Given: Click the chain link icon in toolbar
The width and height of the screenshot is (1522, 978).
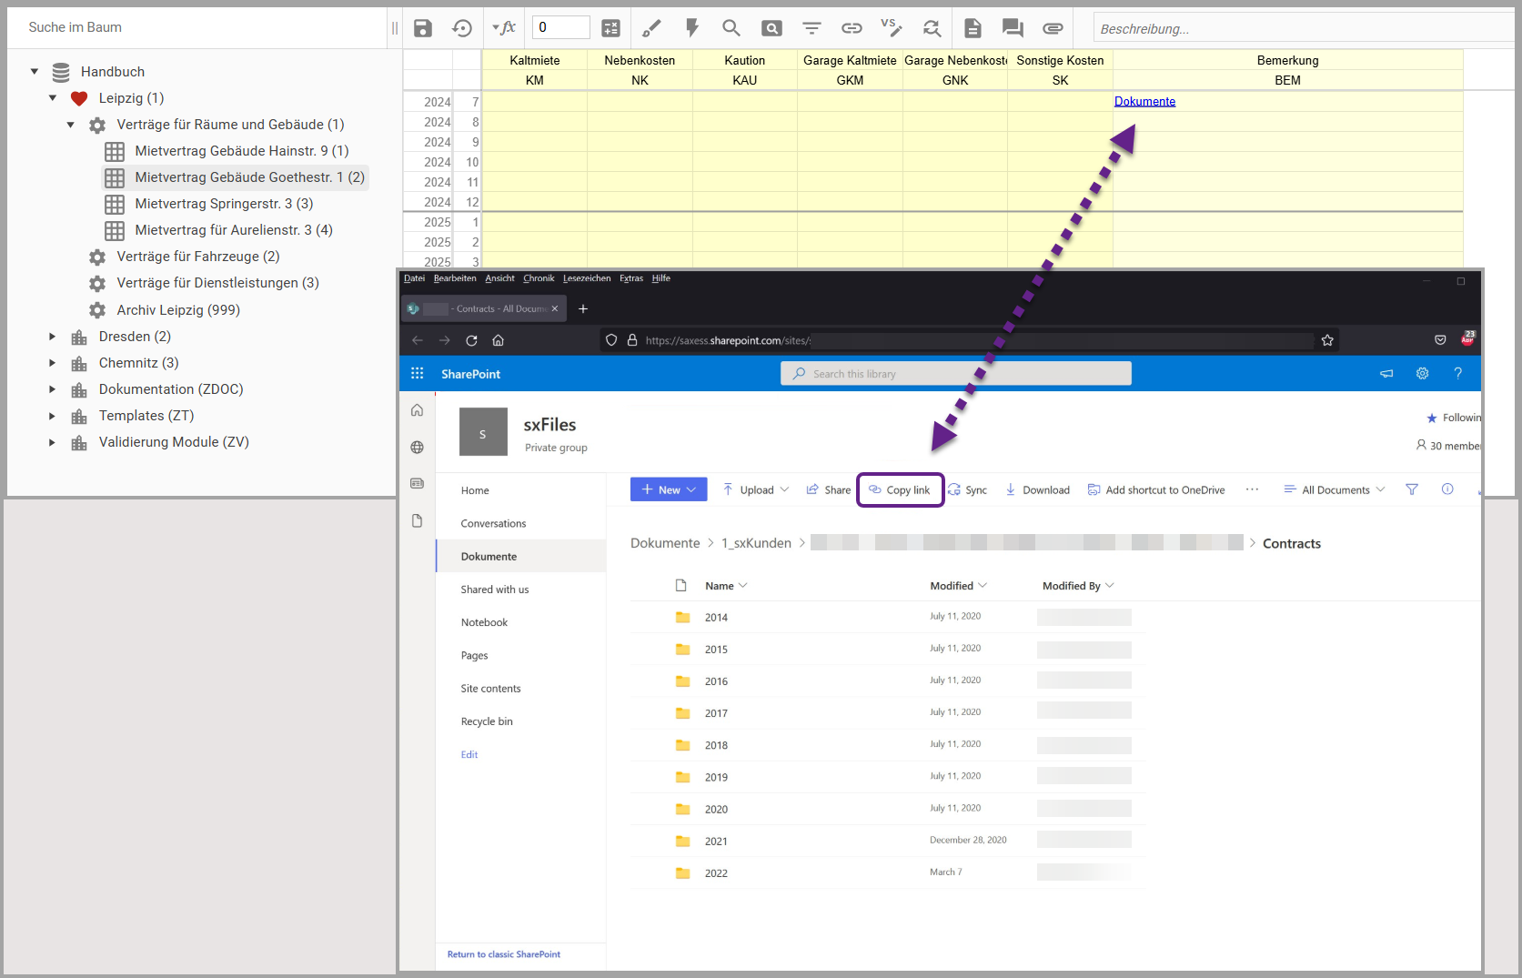Looking at the screenshot, I should pos(852,28).
